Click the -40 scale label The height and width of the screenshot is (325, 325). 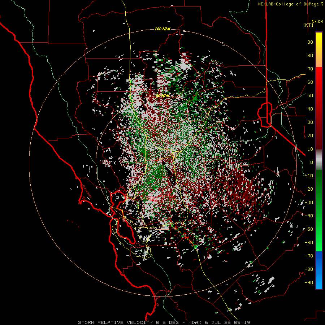click(x=309, y=216)
